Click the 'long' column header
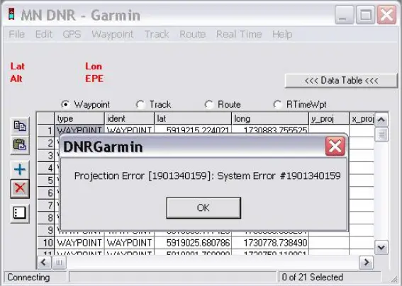The image size is (402, 286). [270, 118]
